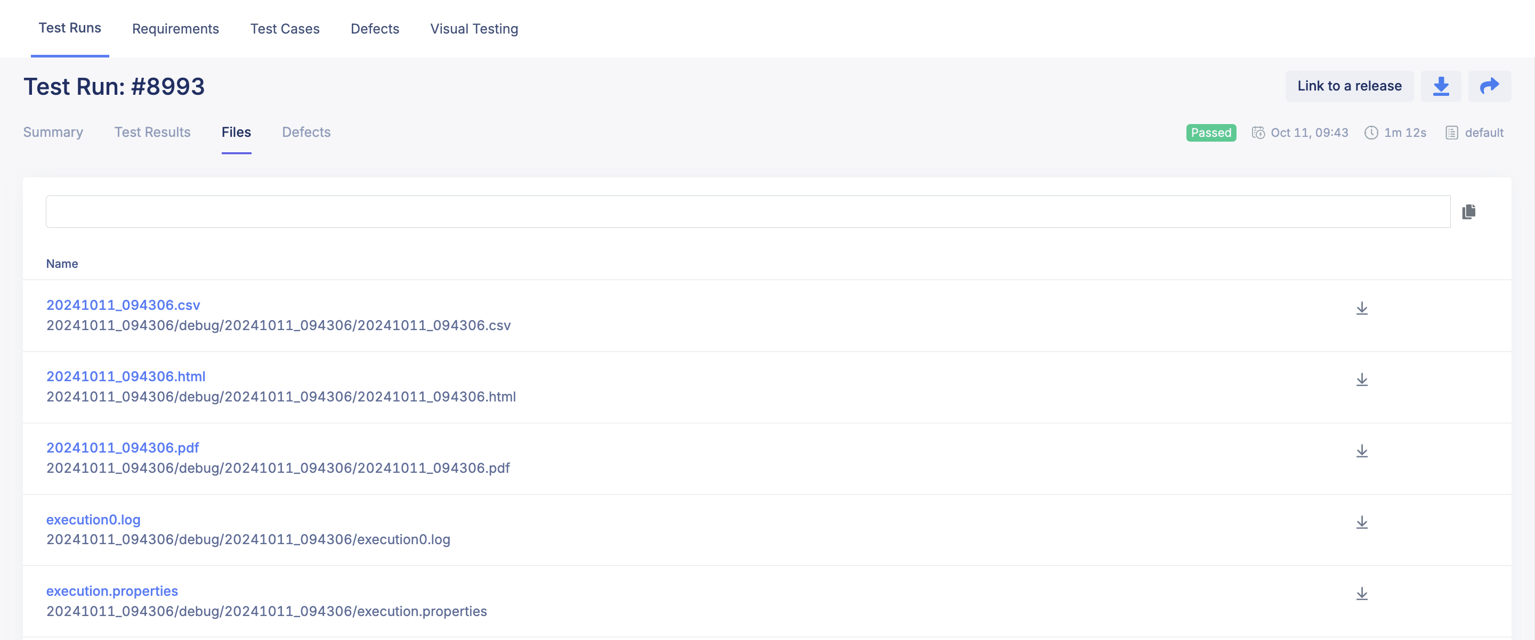Download the execution.properties file
1535x640 pixels.
click(1362, 594)
